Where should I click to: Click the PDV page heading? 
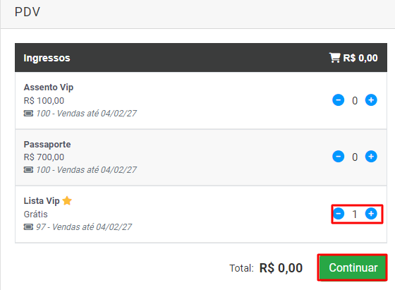28,12
